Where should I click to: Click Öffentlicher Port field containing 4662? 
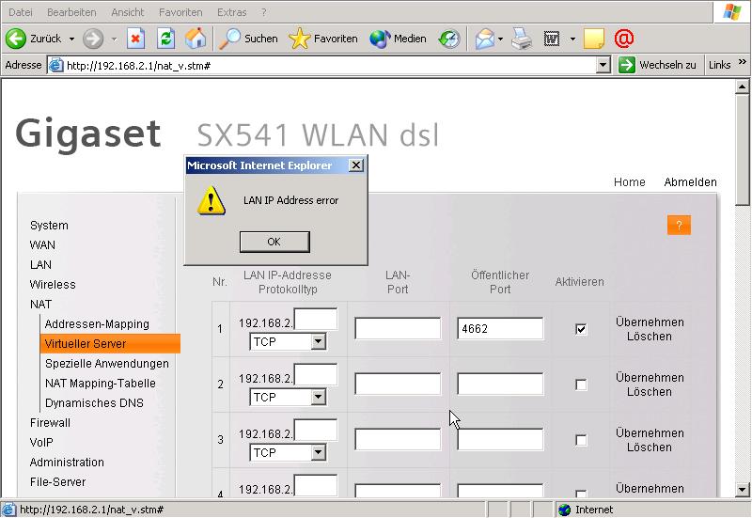click(500, 328)
